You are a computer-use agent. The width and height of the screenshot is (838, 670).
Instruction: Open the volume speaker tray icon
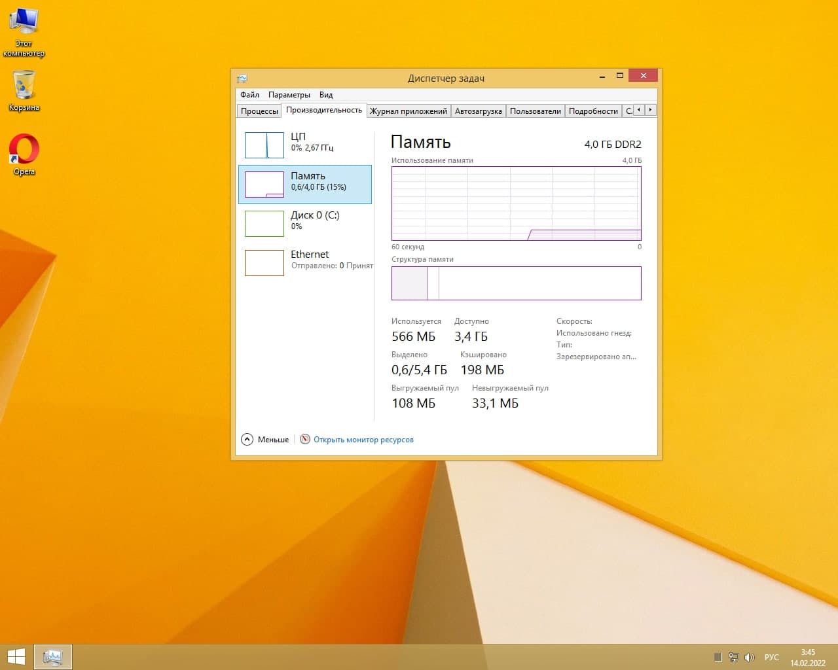pyautogui.click(x=750, y=657)
